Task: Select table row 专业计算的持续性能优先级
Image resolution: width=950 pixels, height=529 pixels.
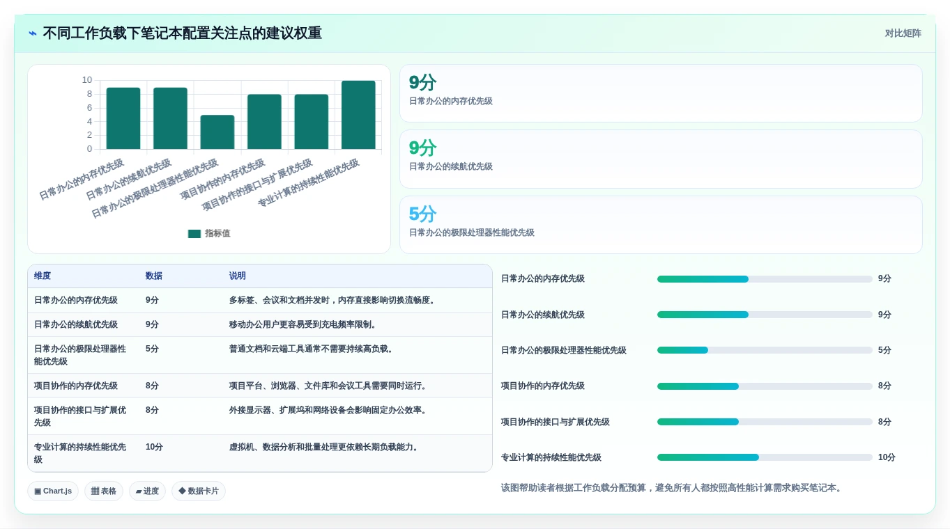Action: (260, 454)
